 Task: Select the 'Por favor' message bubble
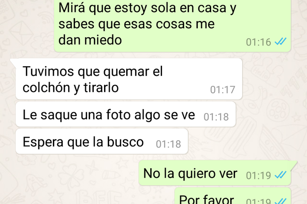tap(233, 196)
